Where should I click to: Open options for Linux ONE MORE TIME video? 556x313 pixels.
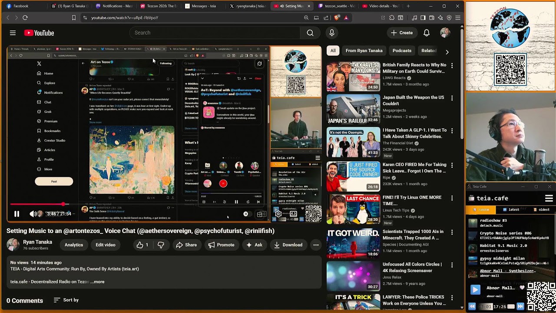[452, 198]
